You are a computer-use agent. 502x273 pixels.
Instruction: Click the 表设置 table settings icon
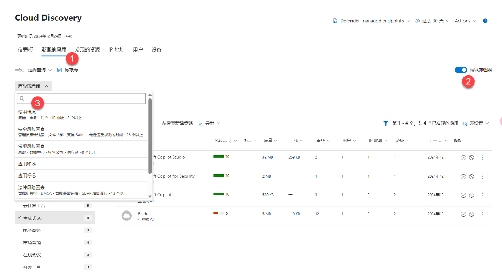465,123
